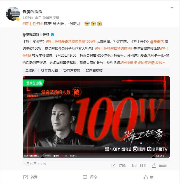Rotate image right with 向右旋转
This screenshot has height=183, width=180.
[x=94, y=71]
